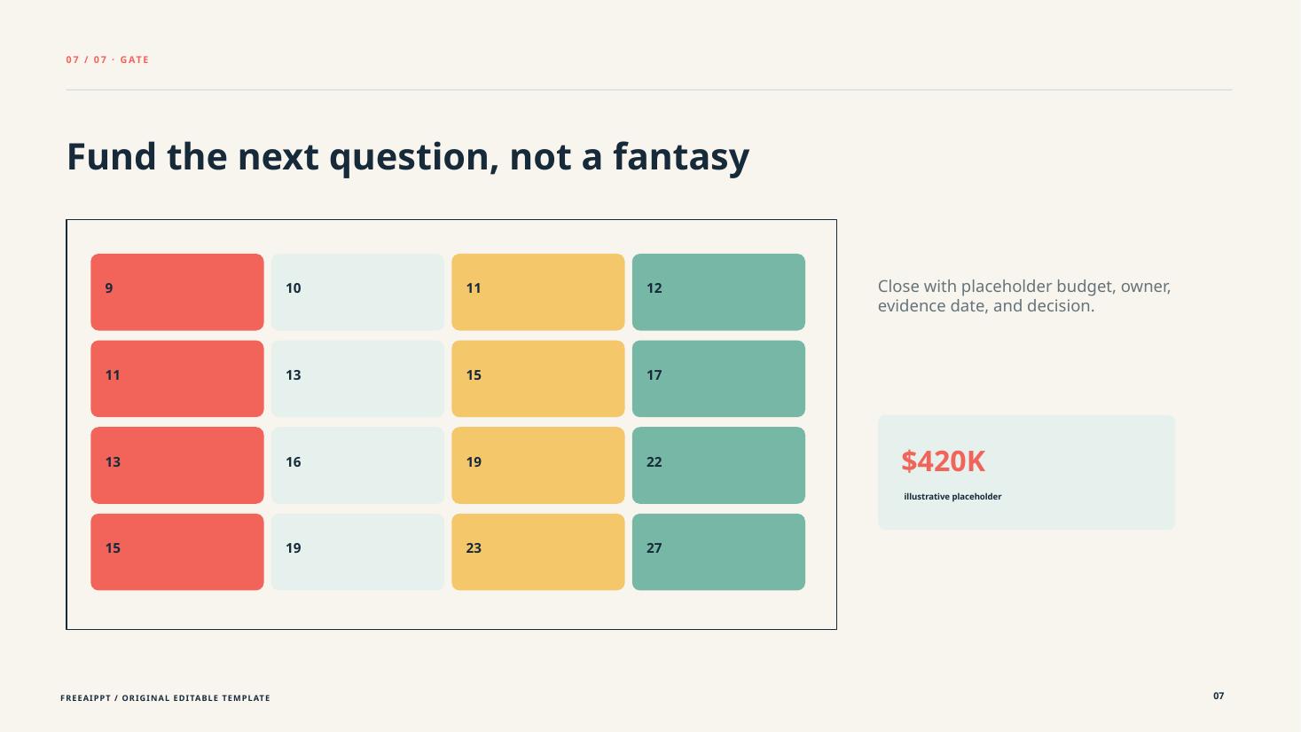Select the red cell labeled 9
The width and height of the screenshot is (1301, 732).
click(x=177, y=292)
